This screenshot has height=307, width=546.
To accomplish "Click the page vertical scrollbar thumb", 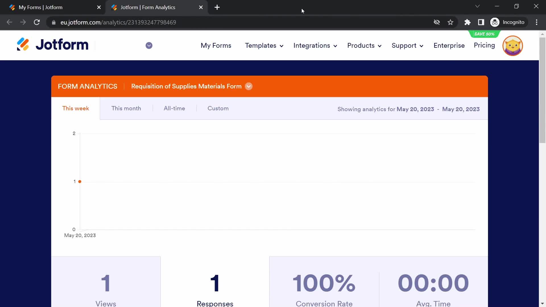I will [542, 90].
